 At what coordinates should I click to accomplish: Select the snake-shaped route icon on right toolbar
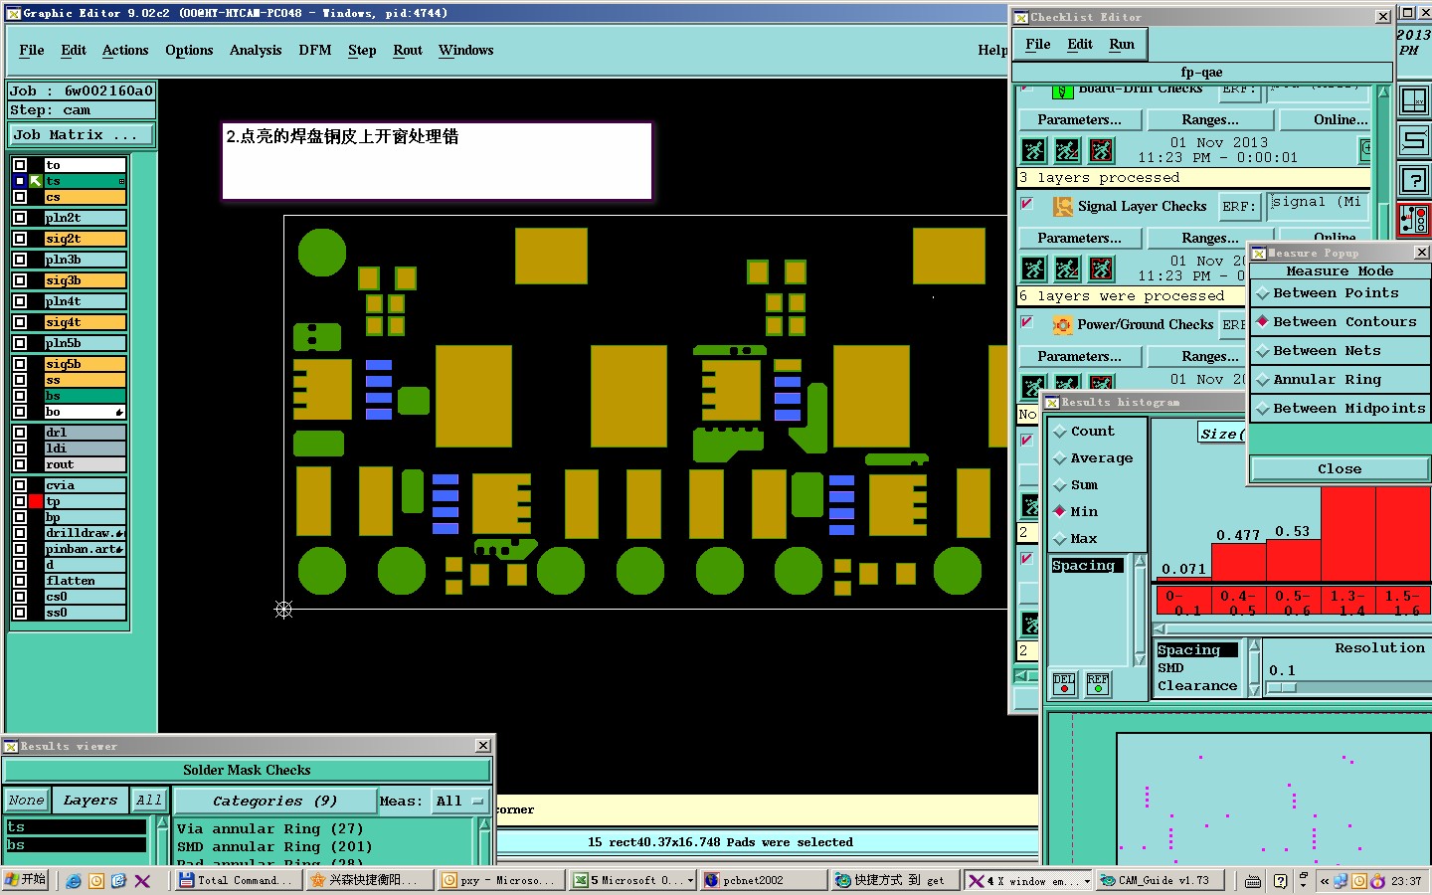1413,139
